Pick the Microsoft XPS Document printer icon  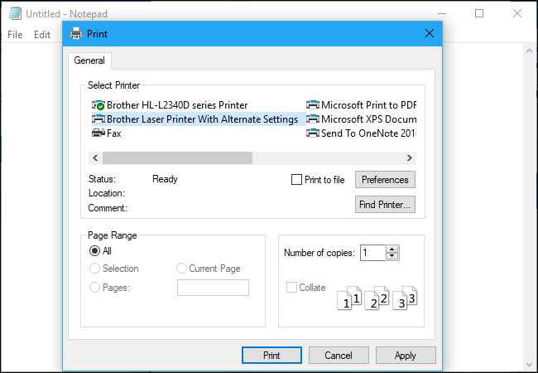313,119
